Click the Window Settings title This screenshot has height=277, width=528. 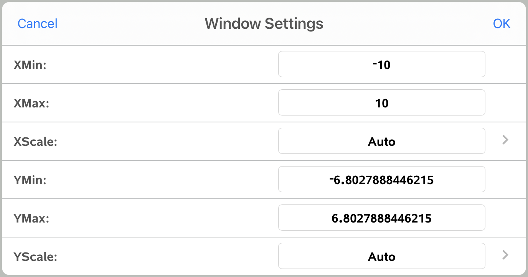click(264, 24)
